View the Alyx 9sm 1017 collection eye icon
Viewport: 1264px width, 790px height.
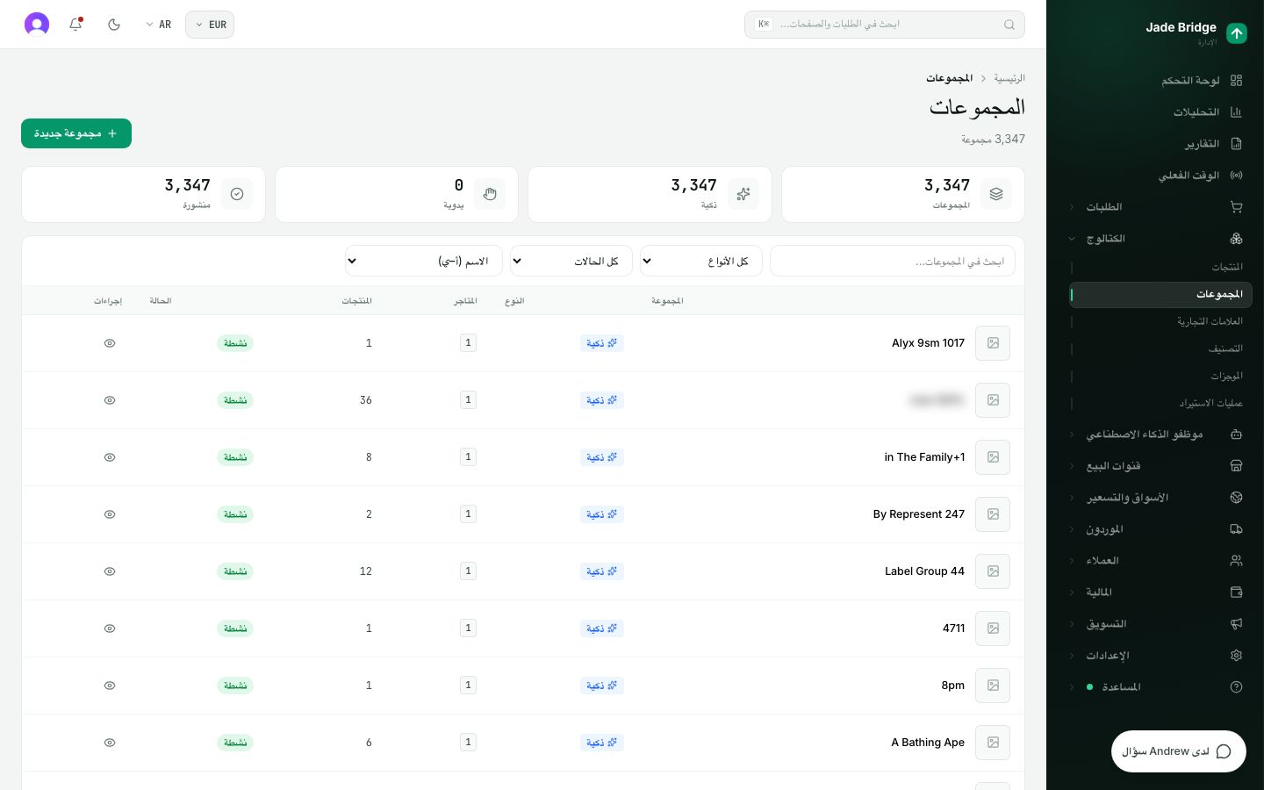(110, 343)
